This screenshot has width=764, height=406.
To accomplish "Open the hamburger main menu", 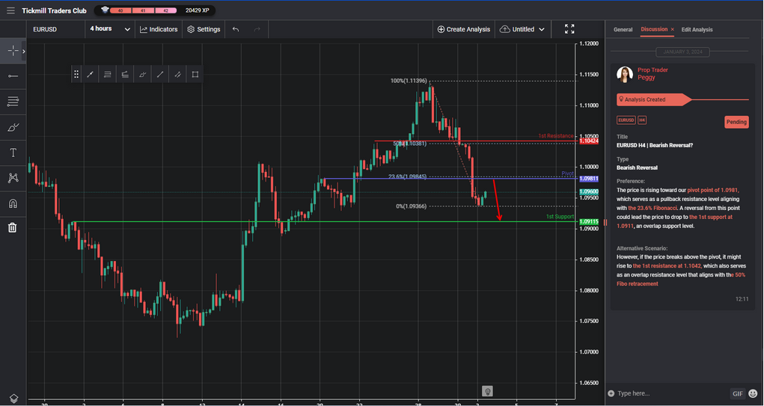I will pos(10,10).
